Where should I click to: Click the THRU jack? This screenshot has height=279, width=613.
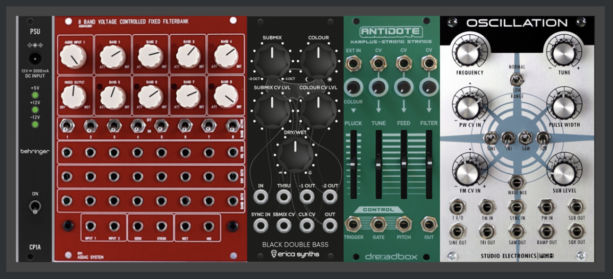284,197
